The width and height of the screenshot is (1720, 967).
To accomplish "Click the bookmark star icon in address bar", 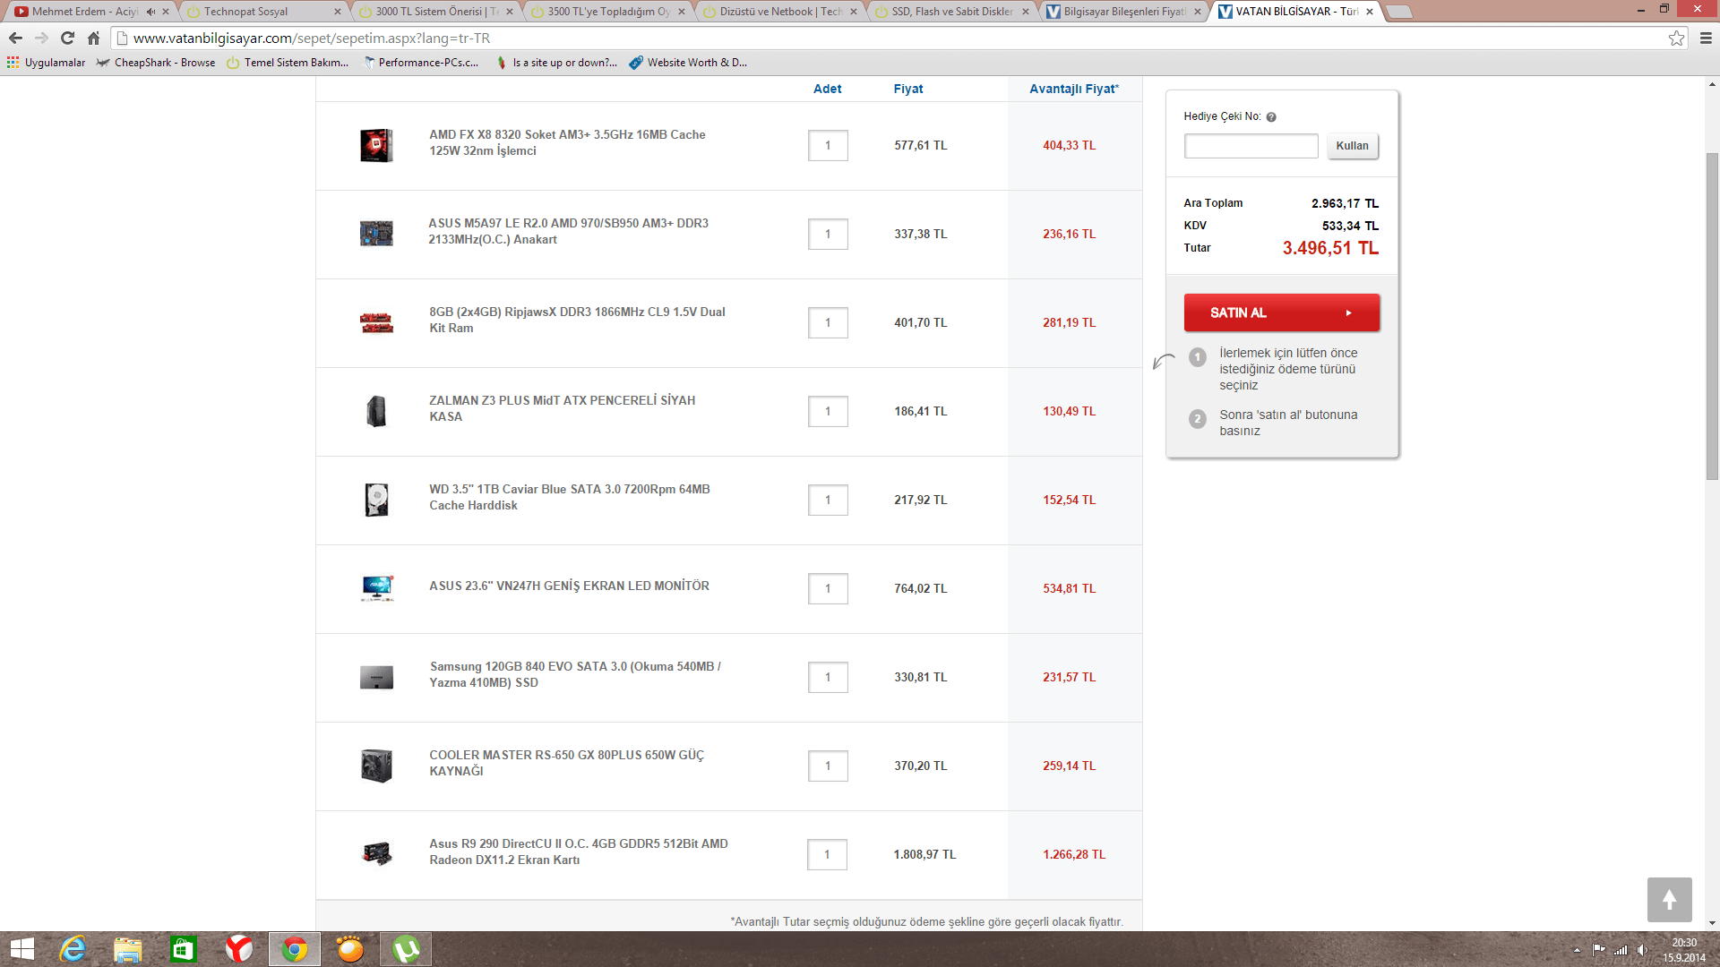I will [x=1676, y=38].
